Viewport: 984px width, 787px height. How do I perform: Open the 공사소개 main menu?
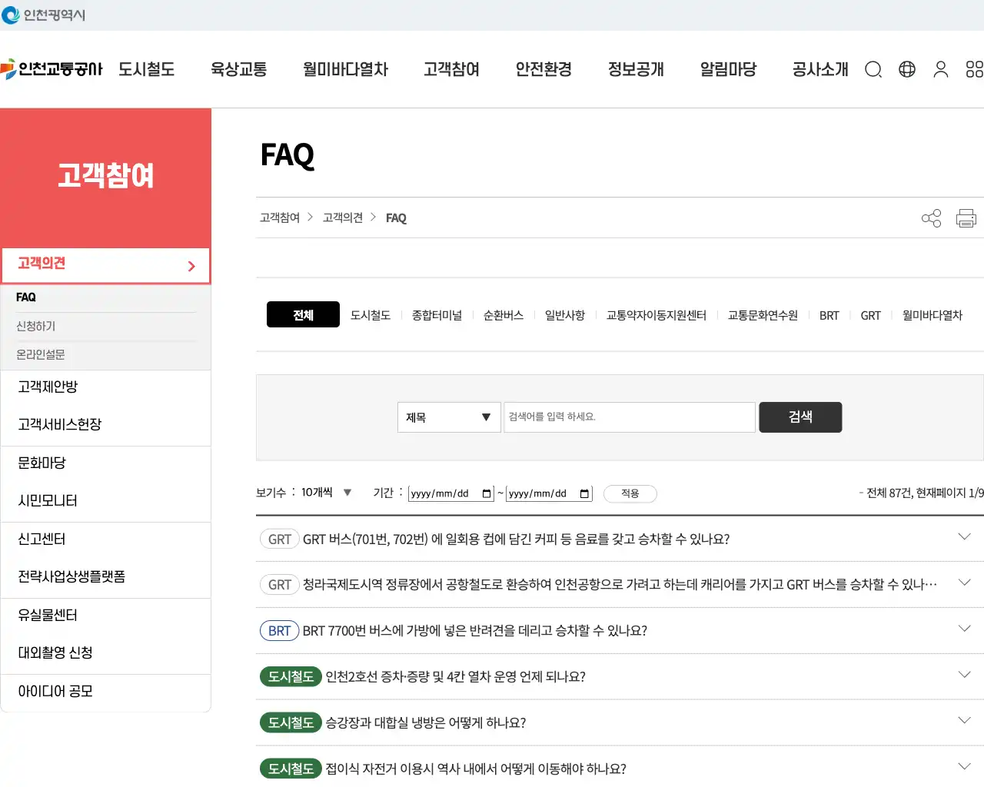(x=820, y=69)
